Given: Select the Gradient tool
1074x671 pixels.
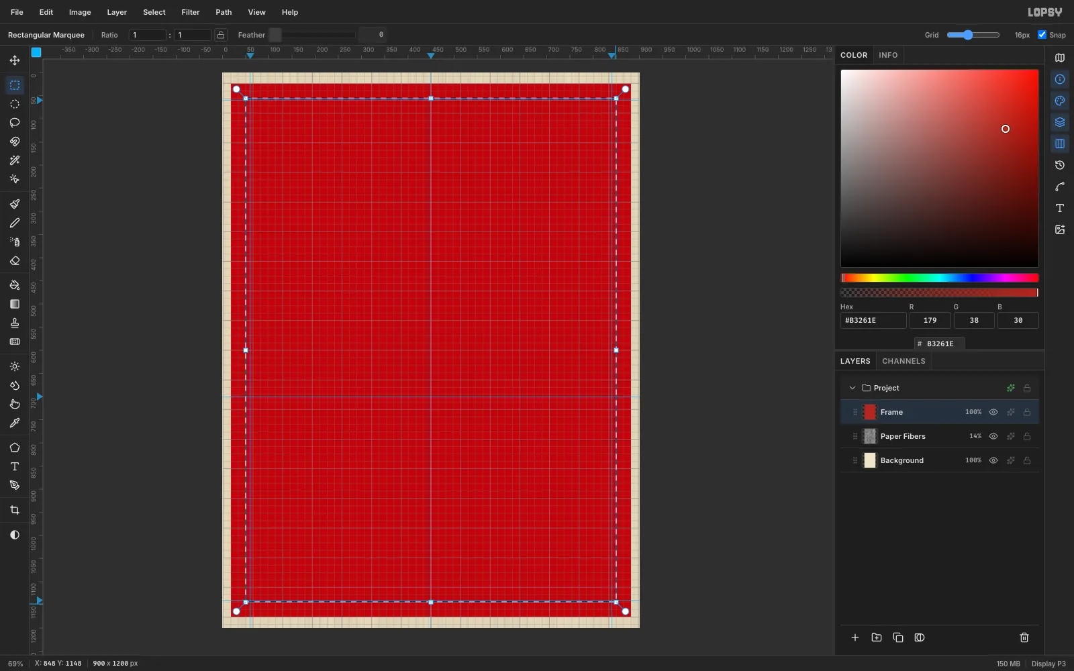Looking at the screenshot, I should click(x=15, y=304).
